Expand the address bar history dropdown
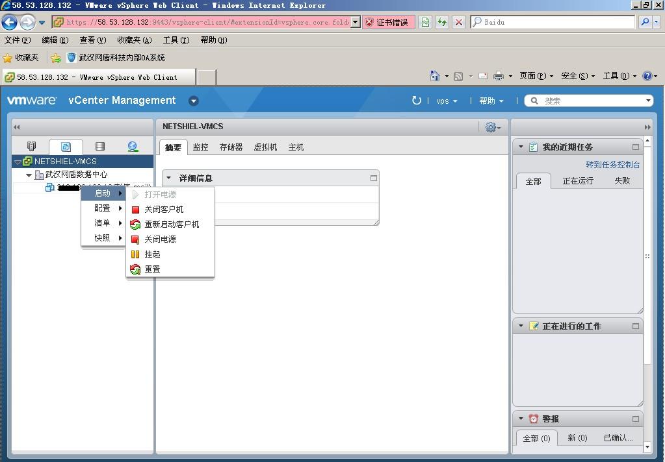665x462 pixels. (x=356, y=22)
